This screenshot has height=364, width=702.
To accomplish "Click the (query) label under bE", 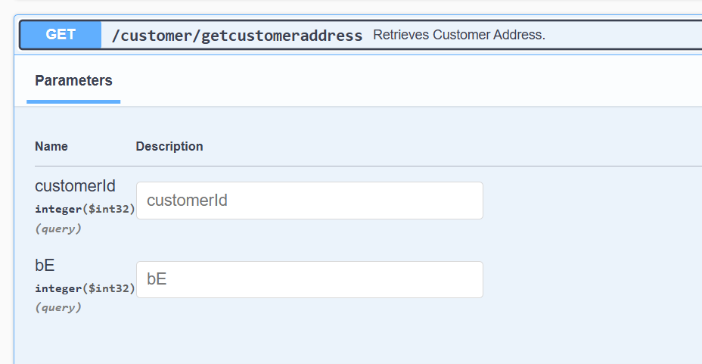I will point(57,307).
